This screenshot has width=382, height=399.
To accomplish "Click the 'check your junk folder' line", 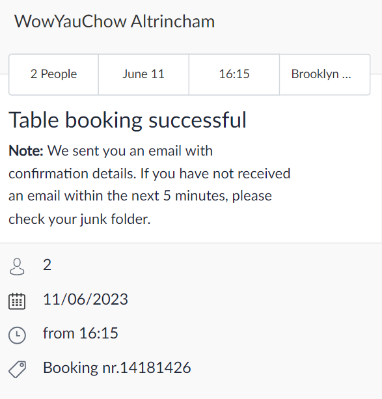I will 79,219.
